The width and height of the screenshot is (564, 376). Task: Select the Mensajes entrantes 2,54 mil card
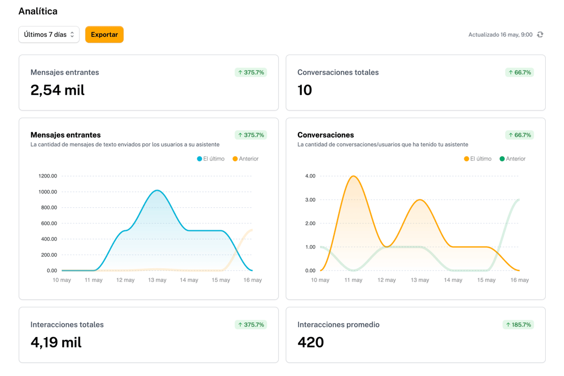[x=148, y=82]
